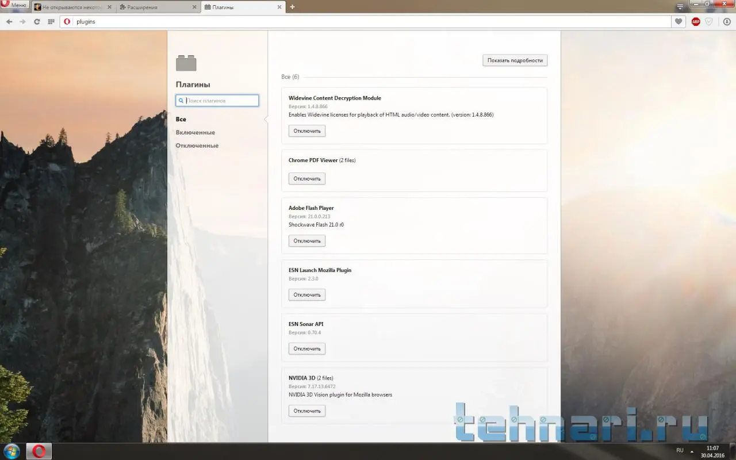Open the Speed Dial grid
736x460 pixels.
pyautogui.click(x=51, y=21)
